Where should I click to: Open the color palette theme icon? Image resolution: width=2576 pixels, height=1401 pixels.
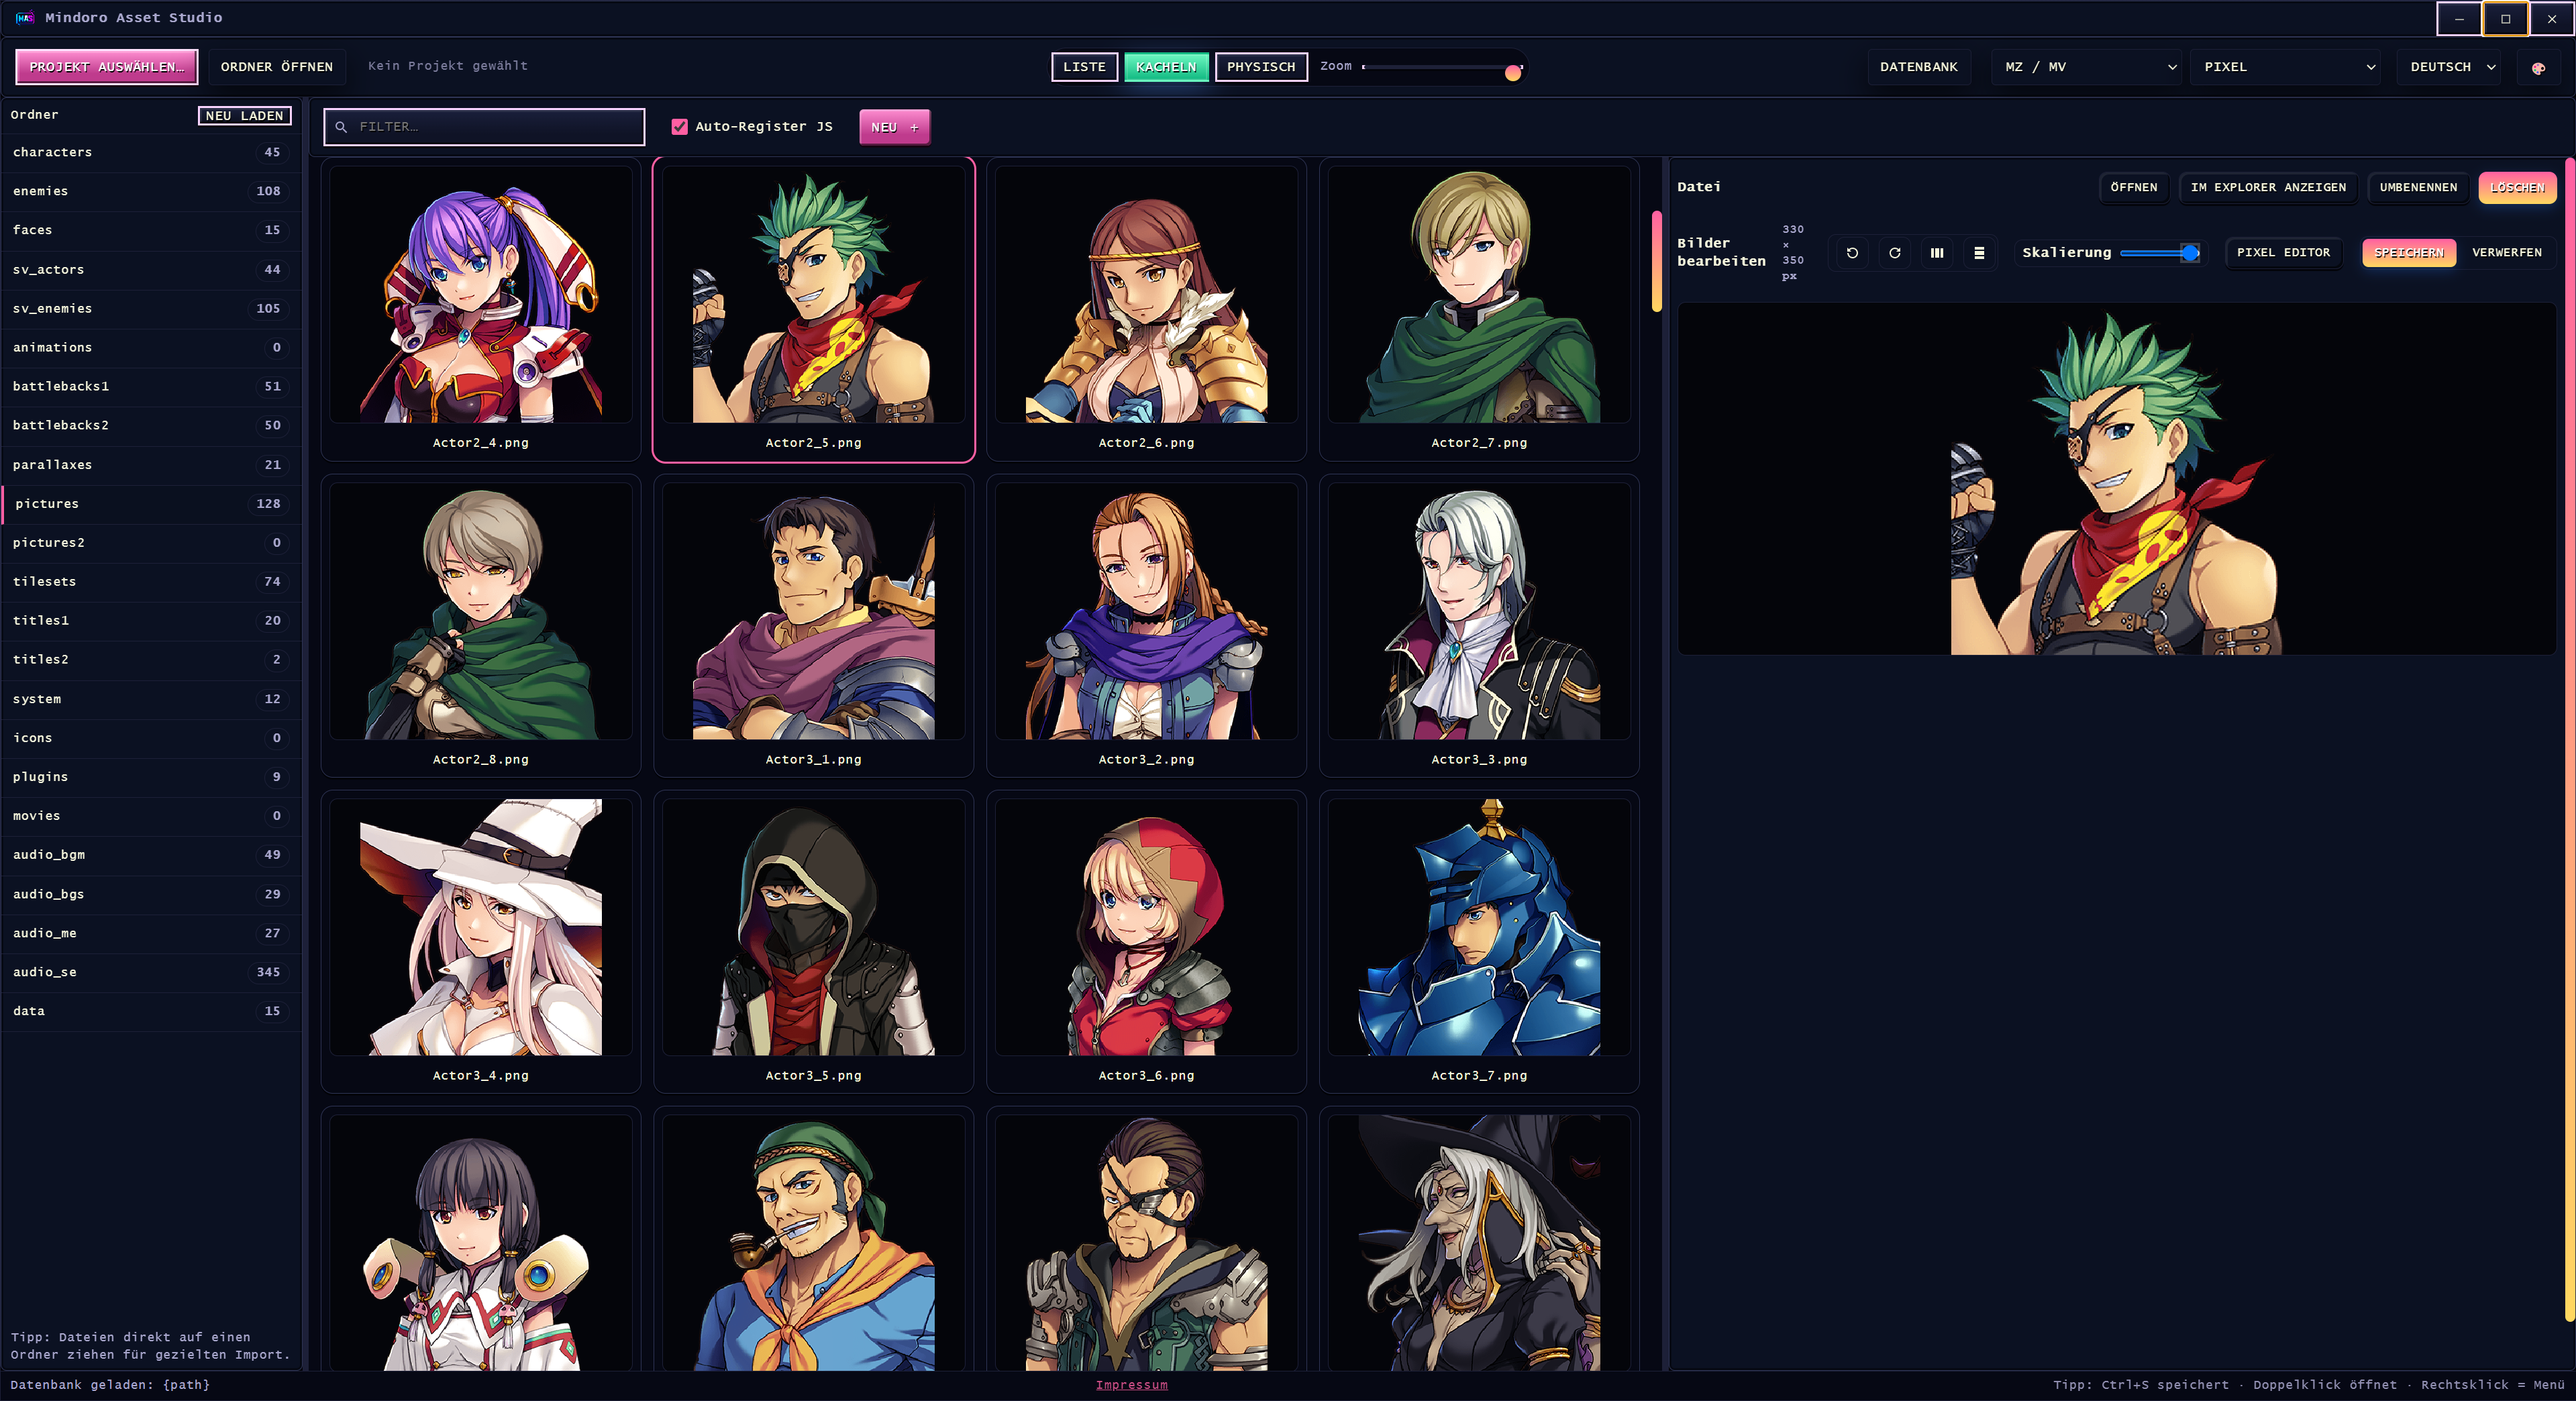2538,68
